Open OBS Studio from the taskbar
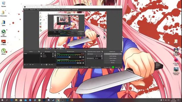The image size is (182, 102). (x=63, y=100)
